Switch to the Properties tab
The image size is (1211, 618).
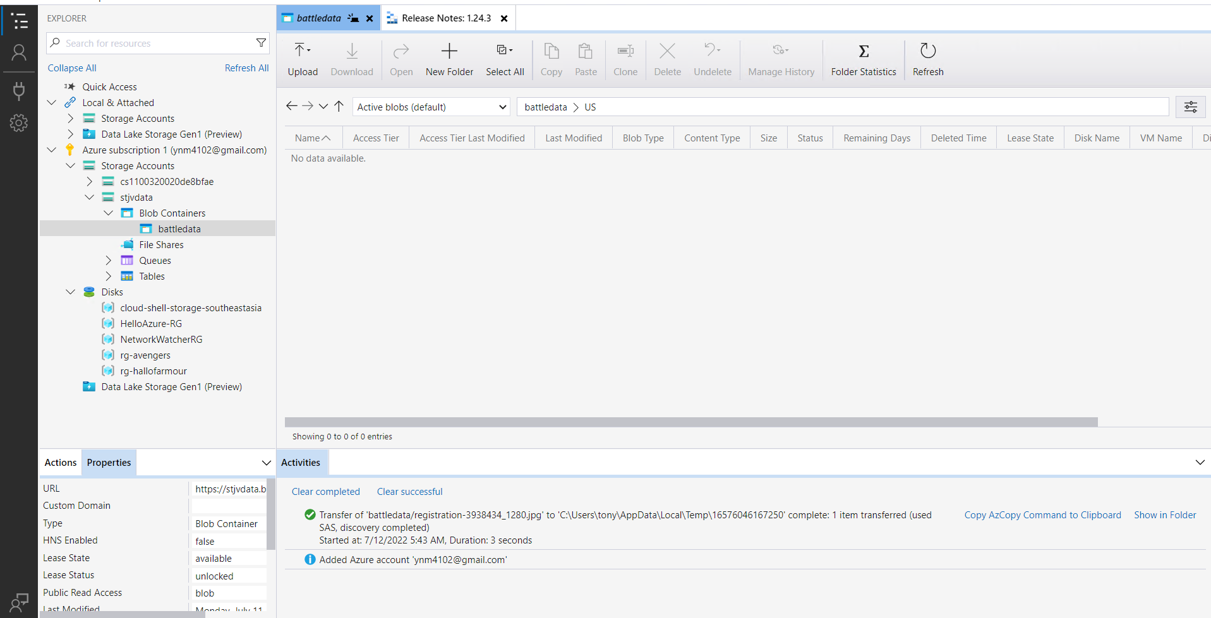(x=109, y=463)
